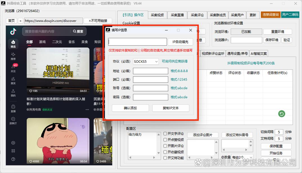The height and width of the screenshot is (173, 302).
Task: Open 关注 (Following) with the 41 badge
Action: pyautogui.click(x=13, y=68)
